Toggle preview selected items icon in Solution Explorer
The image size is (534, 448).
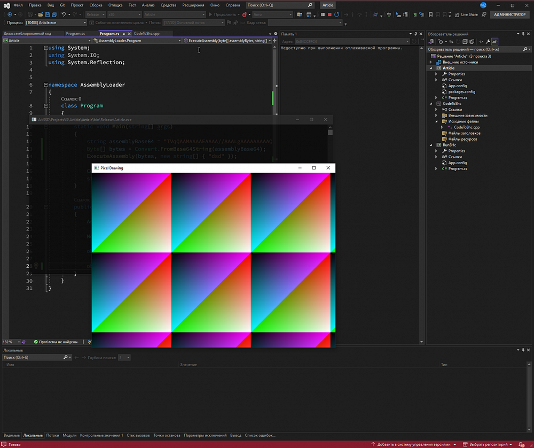click(x=495, y=42)
